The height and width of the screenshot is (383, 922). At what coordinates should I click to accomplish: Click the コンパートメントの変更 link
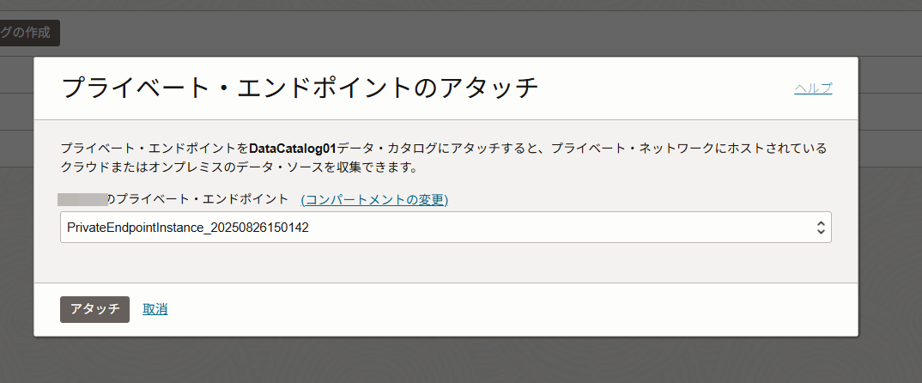pyautogui.click(x=374, y=200)
